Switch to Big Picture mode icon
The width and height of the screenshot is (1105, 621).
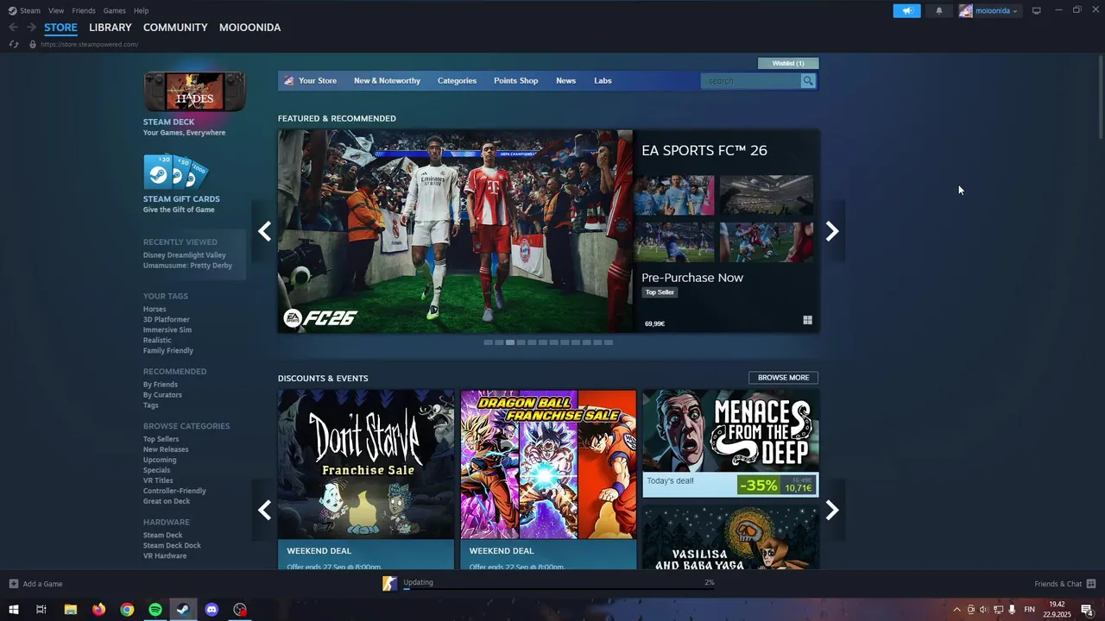[x=1037, y=10]
